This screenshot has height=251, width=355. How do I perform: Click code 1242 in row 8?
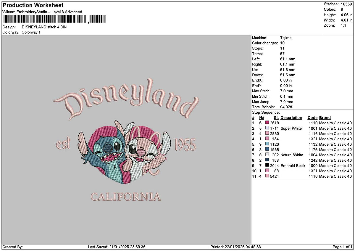pyautogui.click(x=313, y=160)
